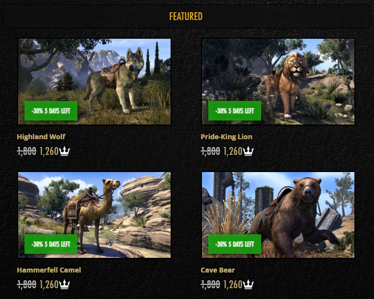Open the Highland Wolf mount image
Viewport: 374px width, 299px height.
coord(95,81)
